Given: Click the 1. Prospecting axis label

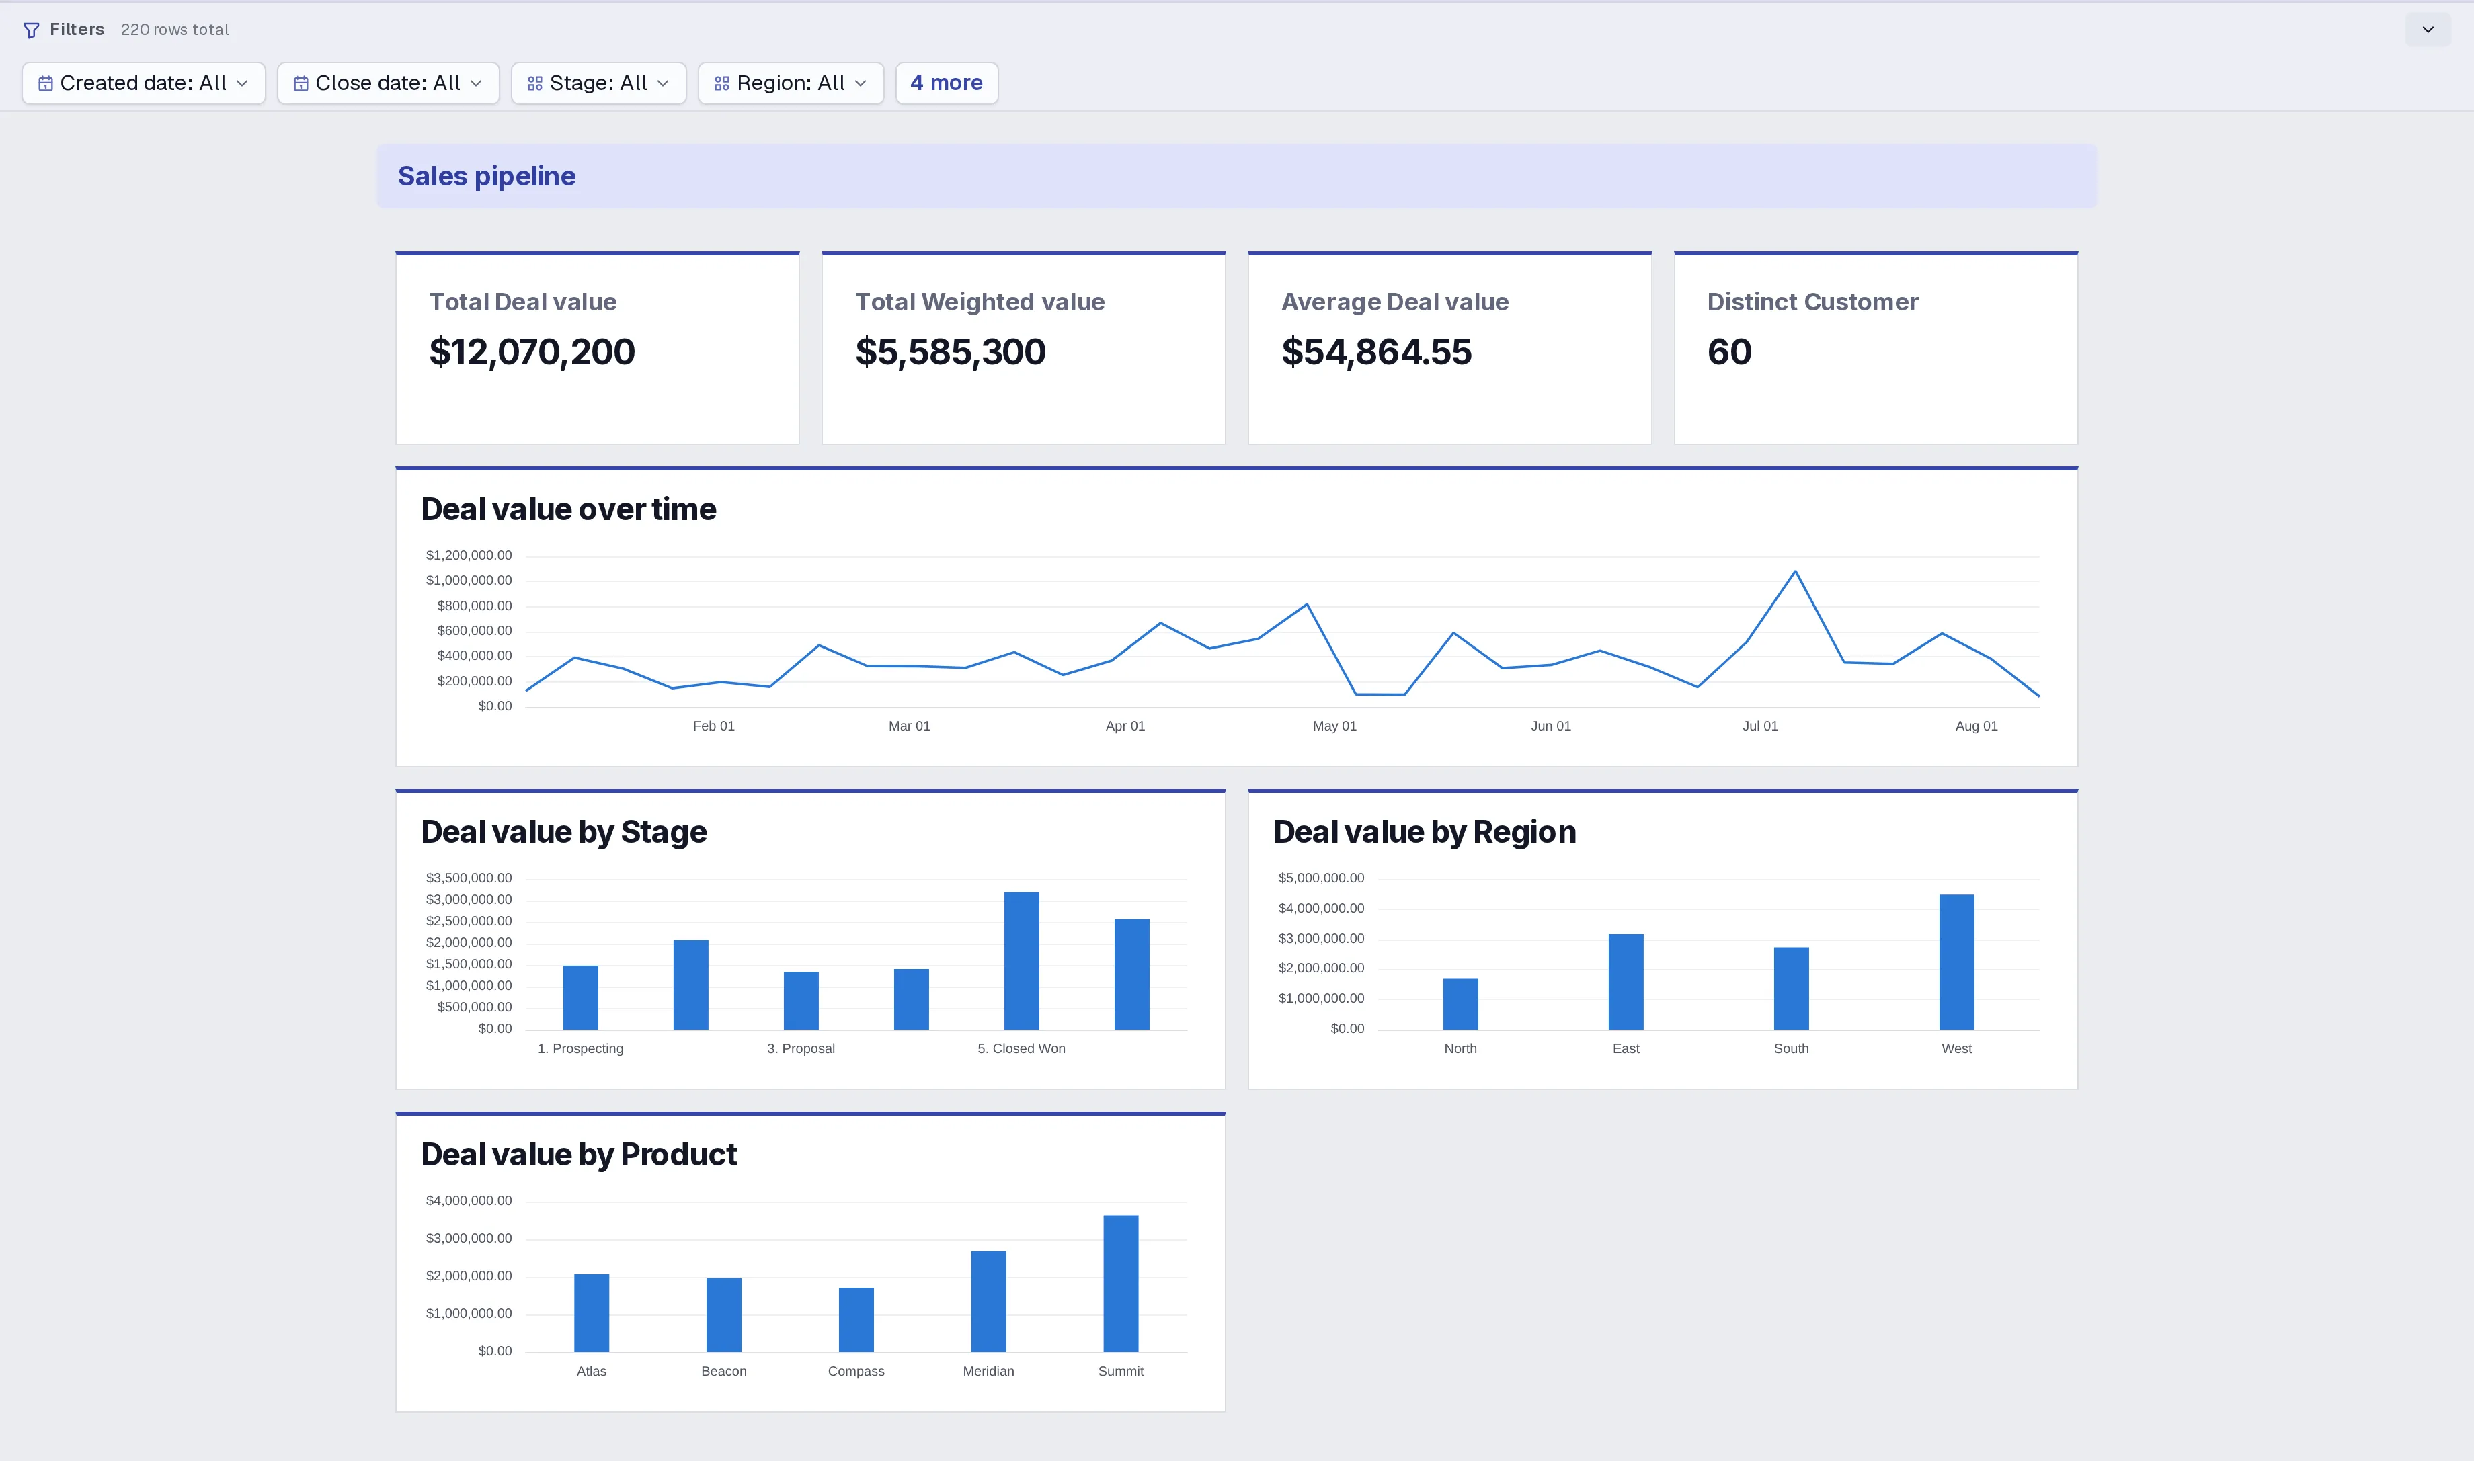Looking at the screenshot, I should 580,1048.
